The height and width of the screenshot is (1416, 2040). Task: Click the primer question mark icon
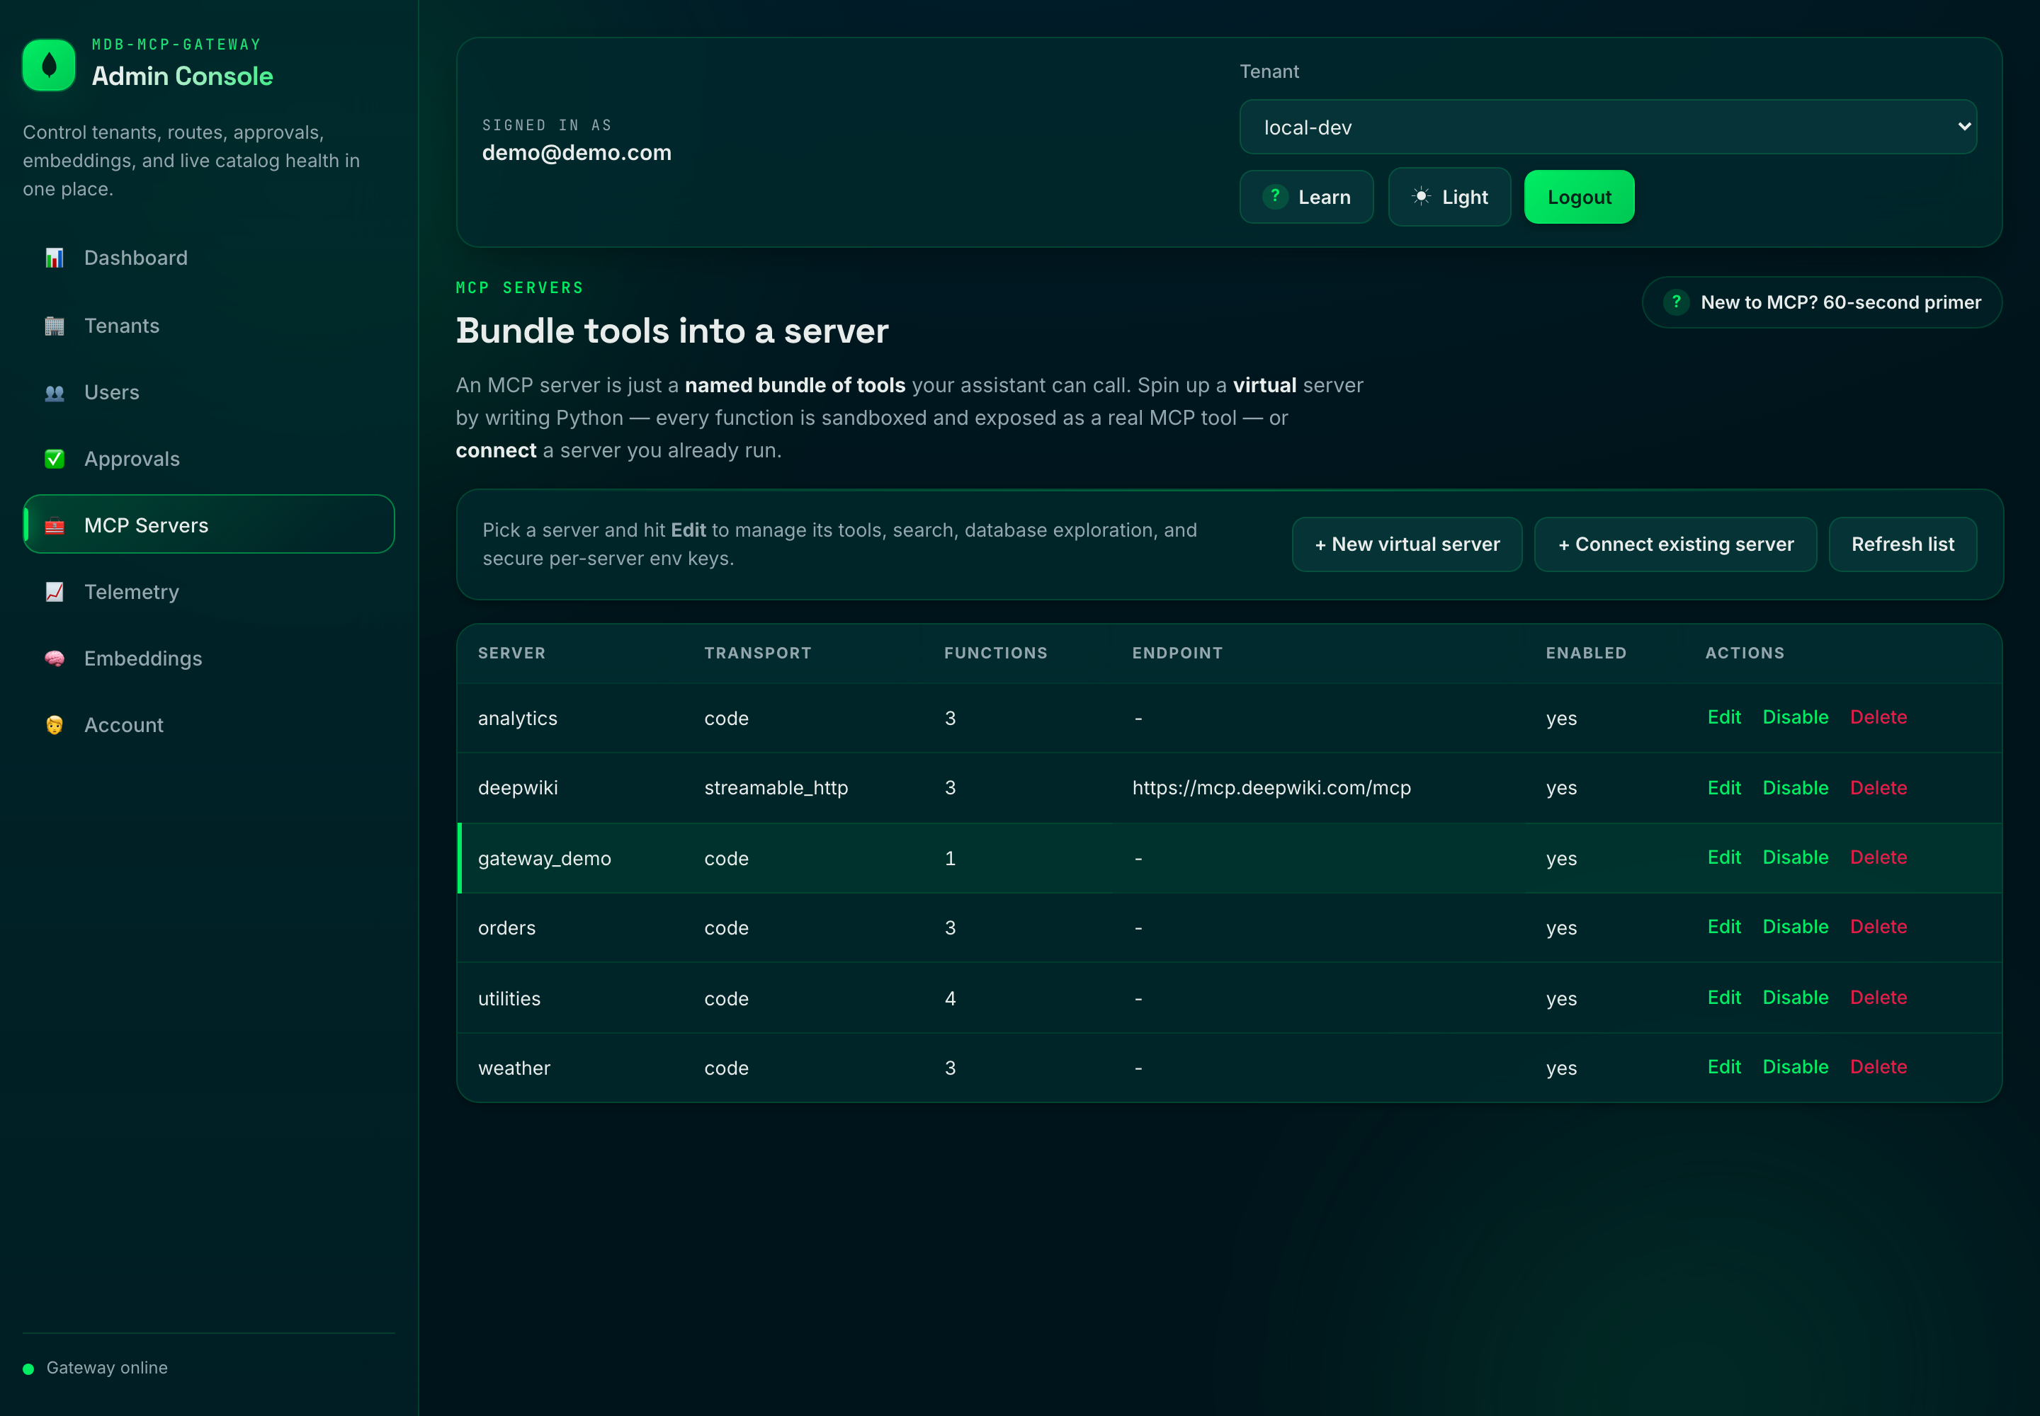(x=1676, y=302)
